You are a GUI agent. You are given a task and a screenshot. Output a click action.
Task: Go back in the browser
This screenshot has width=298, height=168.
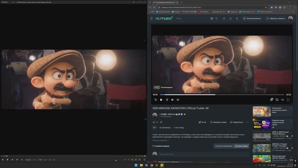150,7
